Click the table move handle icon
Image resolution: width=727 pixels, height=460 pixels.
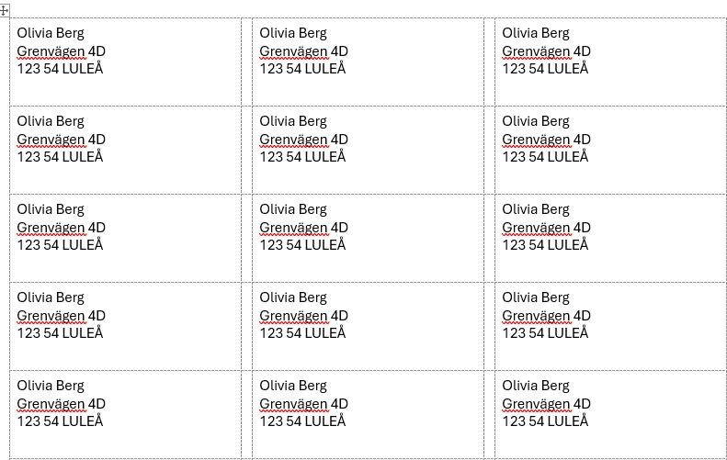[x=5, y=10]
